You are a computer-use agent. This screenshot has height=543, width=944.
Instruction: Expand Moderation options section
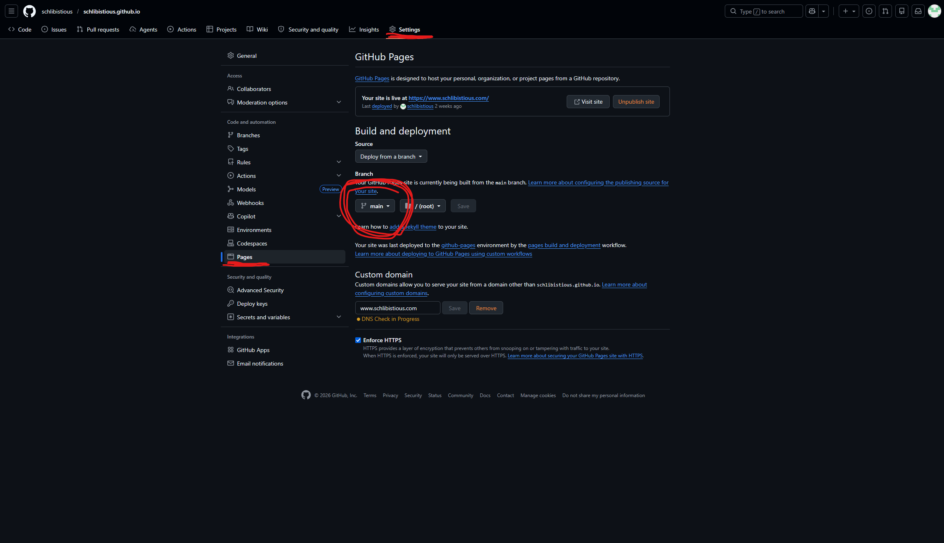[x=285, y=102]
